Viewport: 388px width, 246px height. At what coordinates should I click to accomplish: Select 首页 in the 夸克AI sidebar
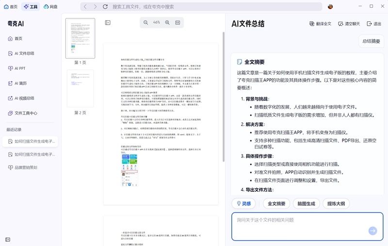15,39
